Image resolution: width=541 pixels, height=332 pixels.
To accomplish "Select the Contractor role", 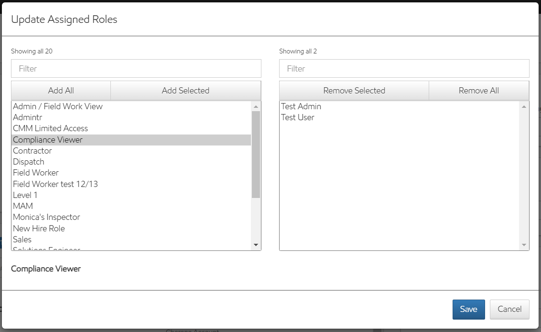I will (32, 151).
